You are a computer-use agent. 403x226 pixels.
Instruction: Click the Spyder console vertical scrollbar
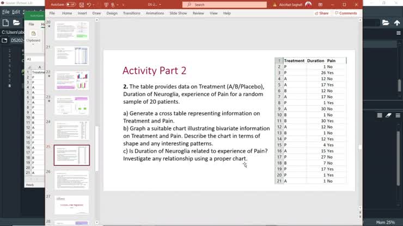tap(398, 158)
